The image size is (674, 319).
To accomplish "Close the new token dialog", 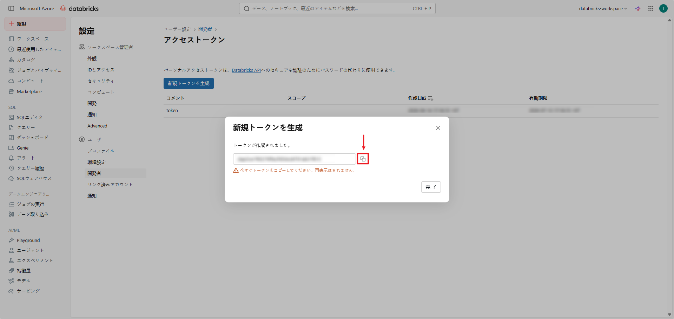I will pos(438,128).
